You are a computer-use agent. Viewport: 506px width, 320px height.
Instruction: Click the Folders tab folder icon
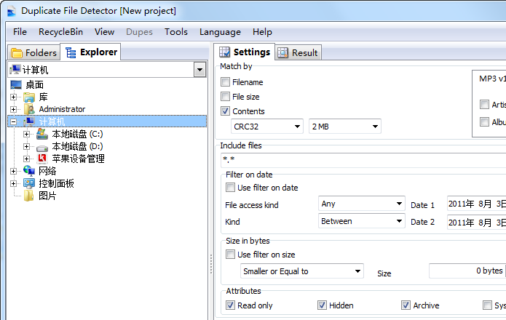coord(17,52)
